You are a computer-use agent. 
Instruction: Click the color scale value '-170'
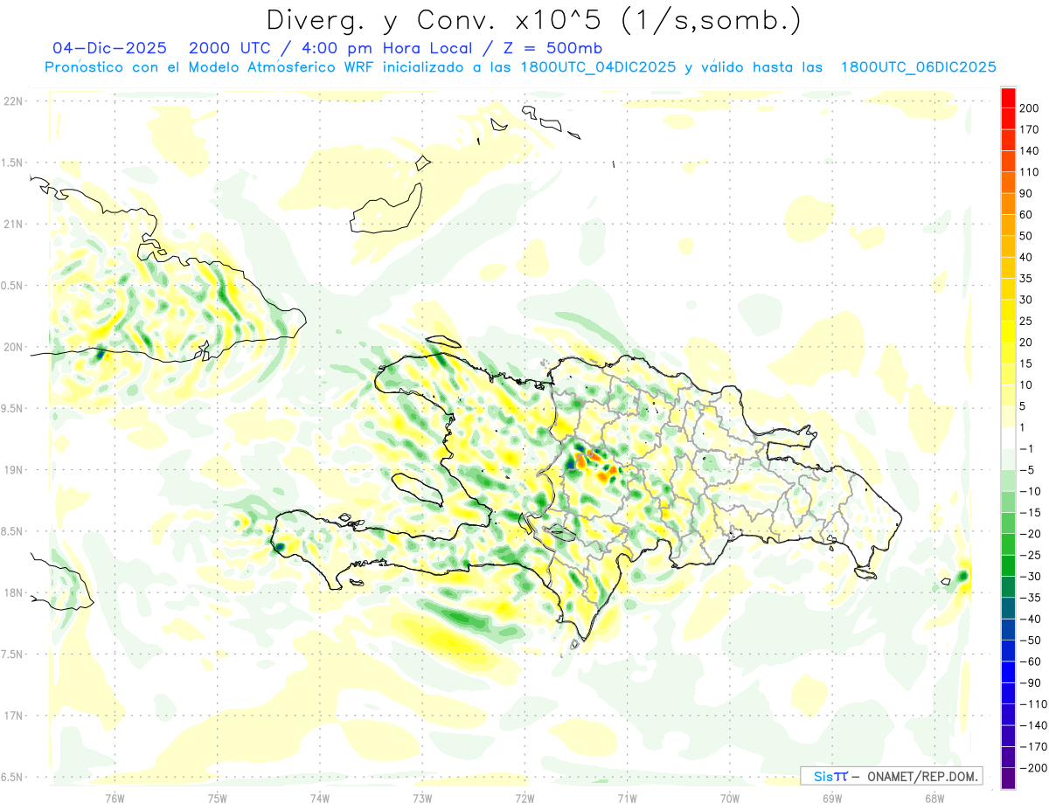[1032, 746]
